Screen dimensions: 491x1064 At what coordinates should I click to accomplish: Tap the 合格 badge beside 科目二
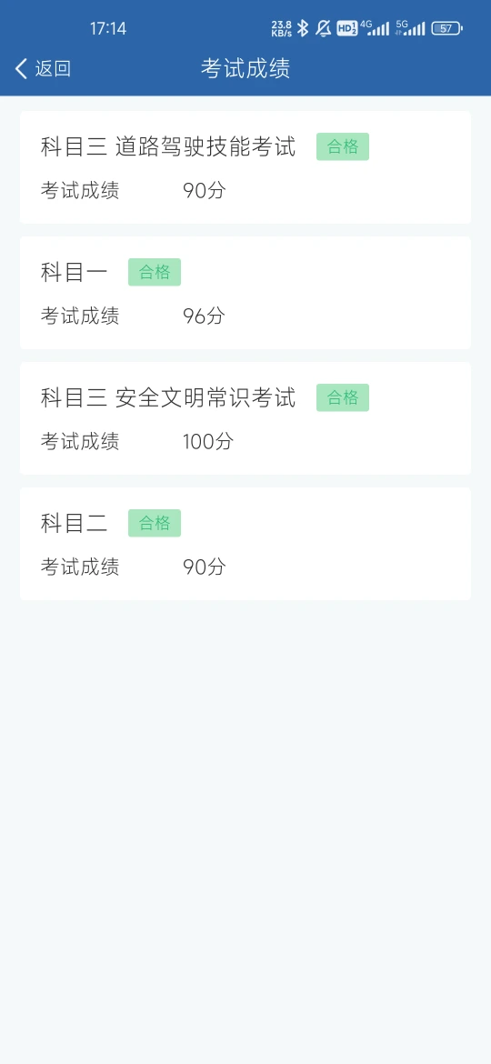155,523
